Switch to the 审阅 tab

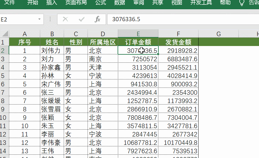pos(139,2)
